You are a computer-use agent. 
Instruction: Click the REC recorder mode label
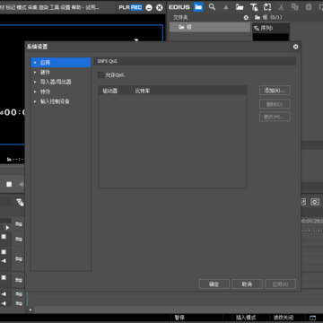[136, 7]
